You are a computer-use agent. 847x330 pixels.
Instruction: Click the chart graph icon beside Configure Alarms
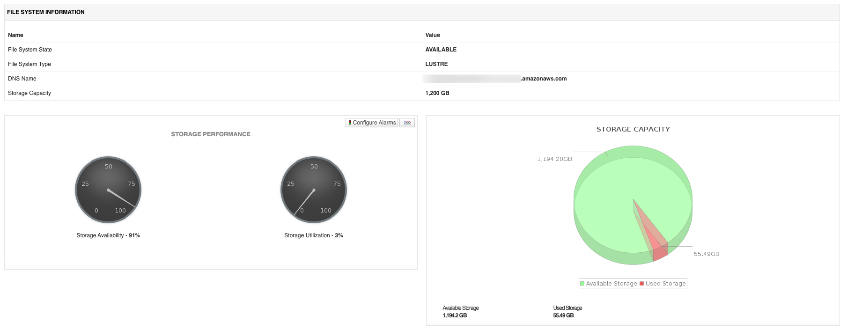pyautogui.click(x=407, y=123)
